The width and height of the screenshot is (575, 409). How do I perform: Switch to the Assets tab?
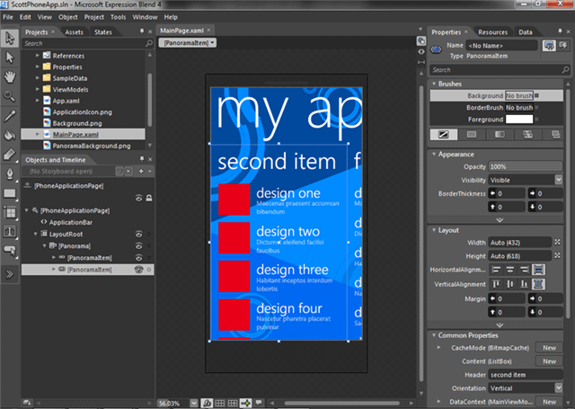74,32
